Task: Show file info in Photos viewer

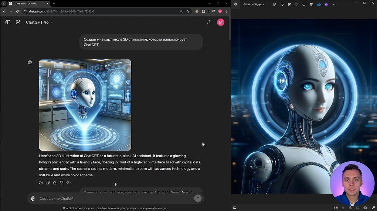Action: pos(304,4)
